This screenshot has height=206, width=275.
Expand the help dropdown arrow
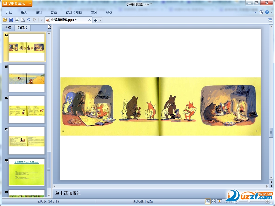coord(271,12)
